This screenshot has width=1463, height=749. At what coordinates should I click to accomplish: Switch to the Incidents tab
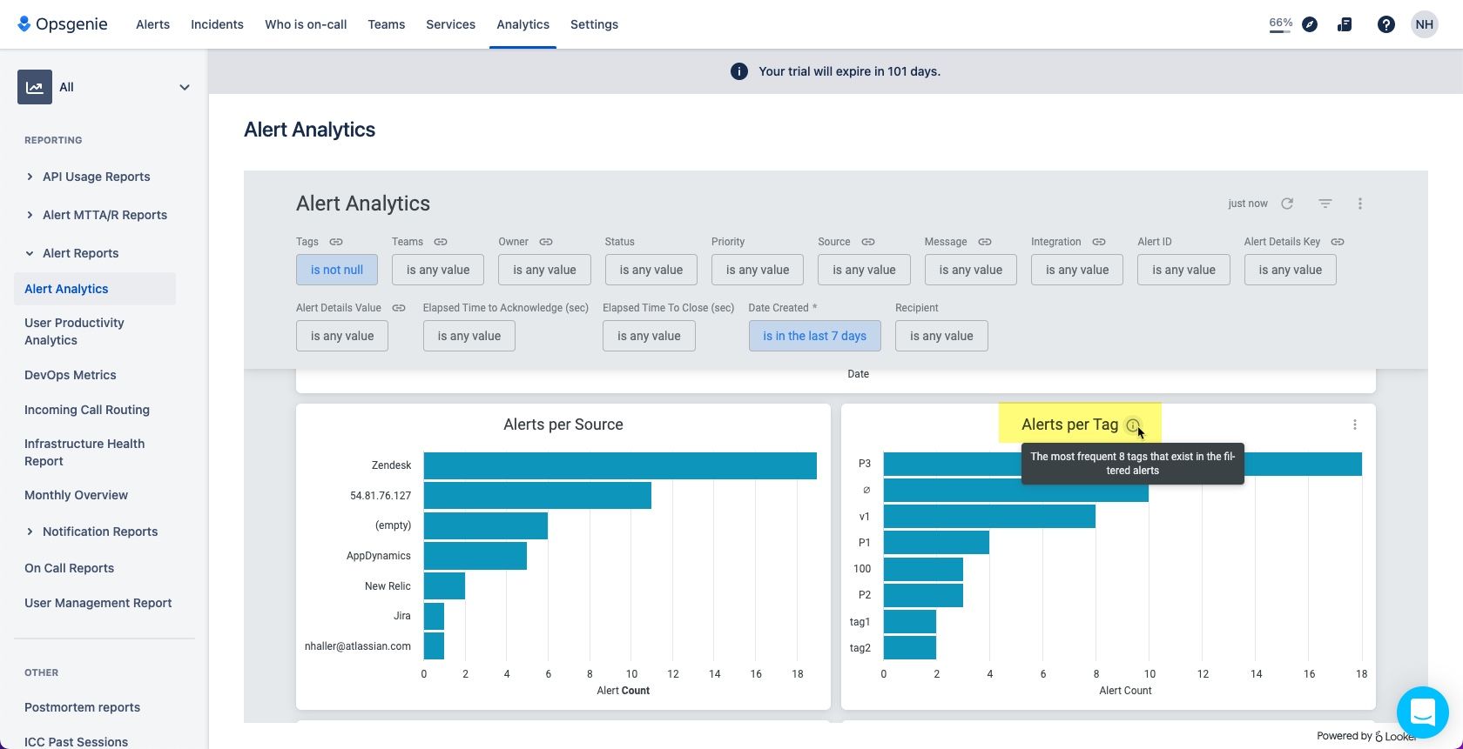pos(217,24)
